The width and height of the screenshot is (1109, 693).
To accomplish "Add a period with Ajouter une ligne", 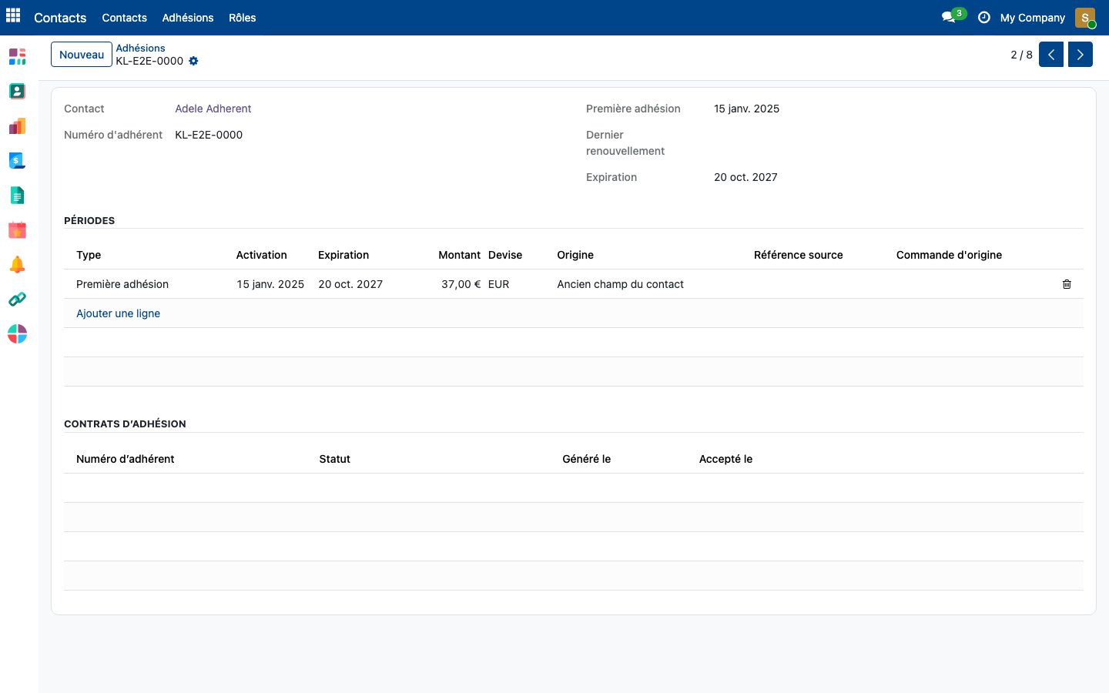I will coord(118,313).
